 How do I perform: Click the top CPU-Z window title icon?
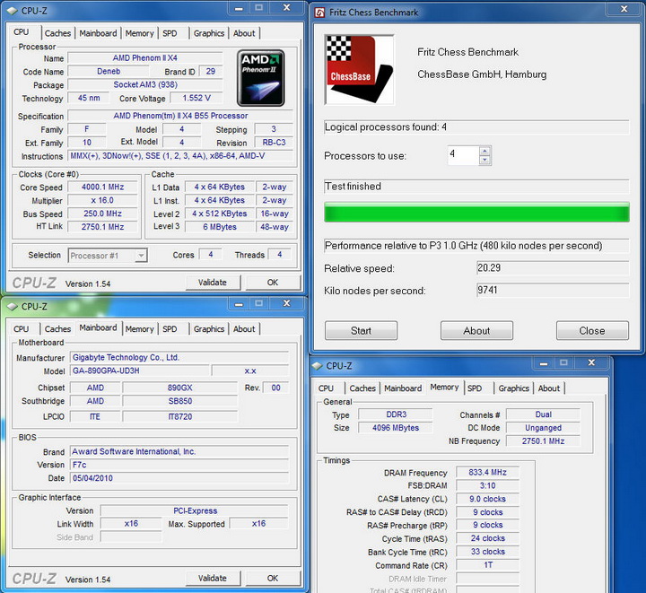13,11
